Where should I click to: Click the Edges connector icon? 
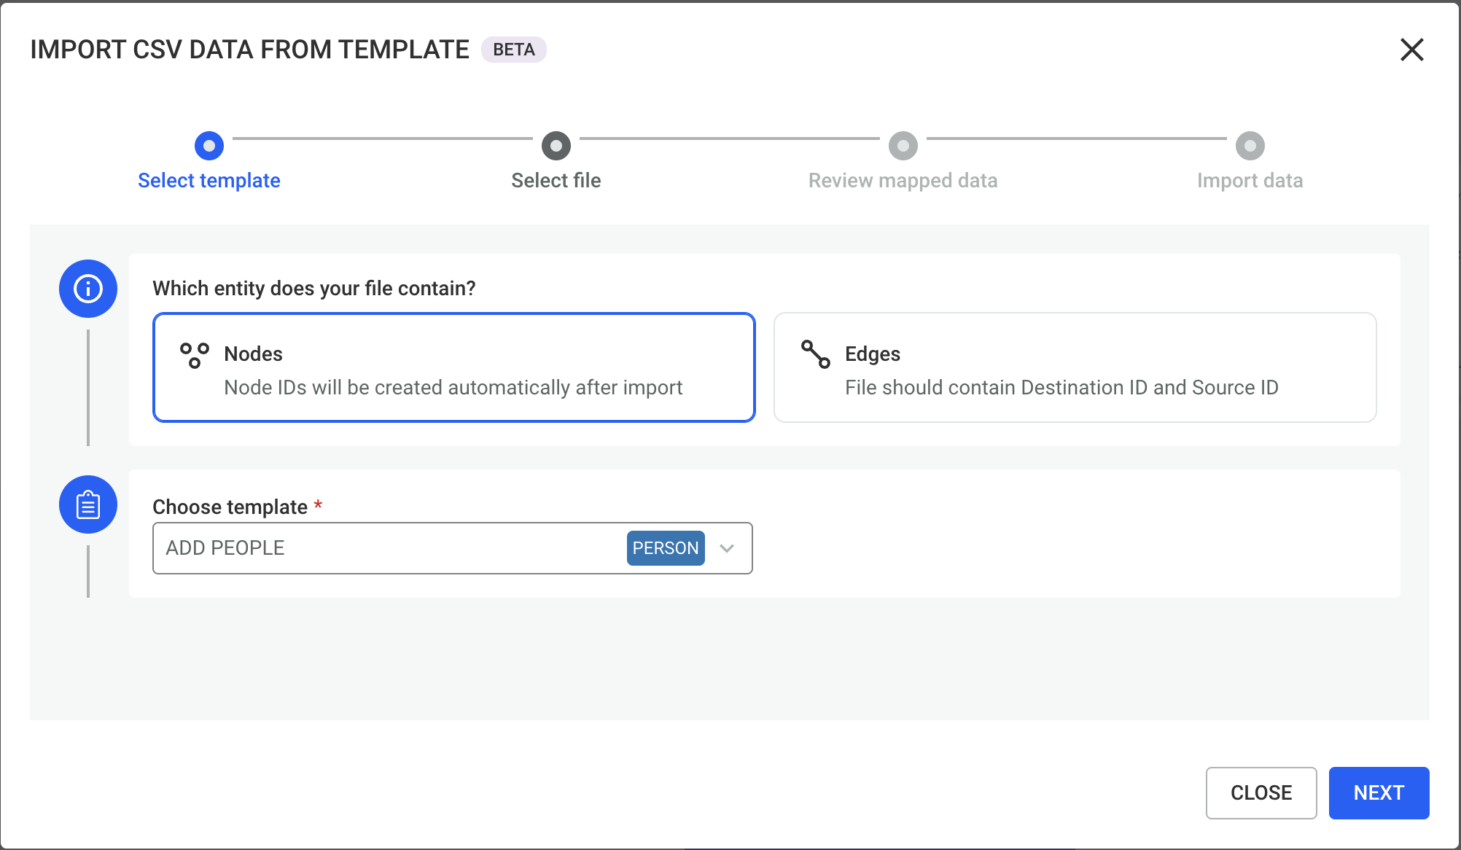(815, 354)
